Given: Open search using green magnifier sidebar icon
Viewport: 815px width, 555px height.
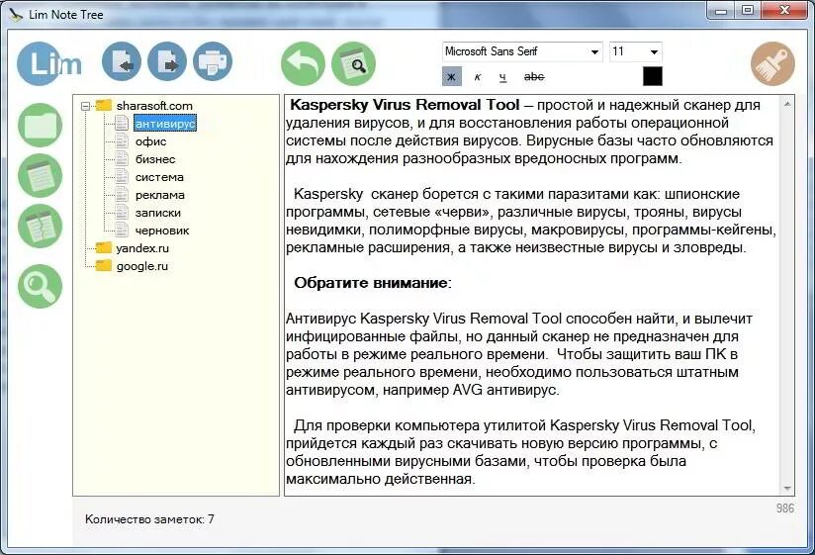Looking at the screenshot, I should coord(40,286).
